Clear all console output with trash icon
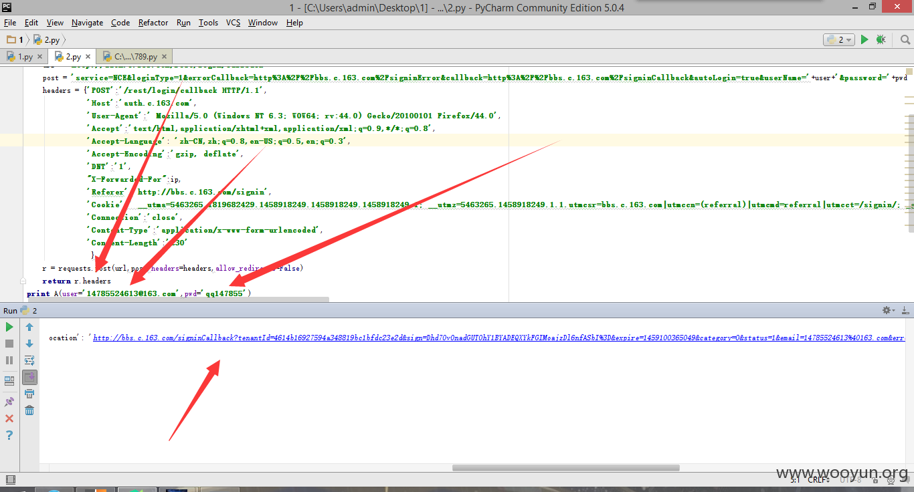This screenshot has height=492, width=914. (29, 410)
